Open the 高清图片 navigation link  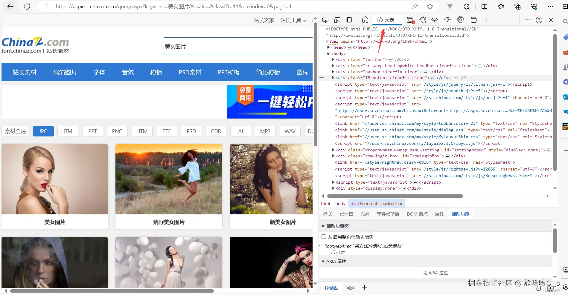click(x=65, y=72)
